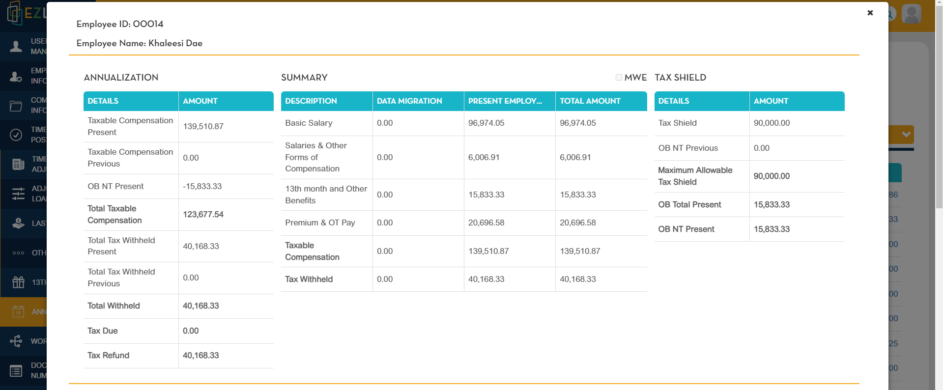The height and width of the screenshot is (390, 943).
Task: Open User Management sidebar icon
Action: (16, 46)
